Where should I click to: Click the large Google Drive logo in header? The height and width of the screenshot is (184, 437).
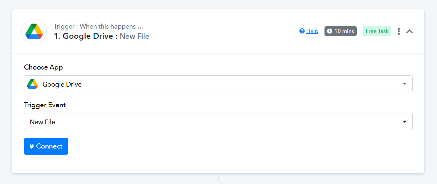click(x=34, y=32)
